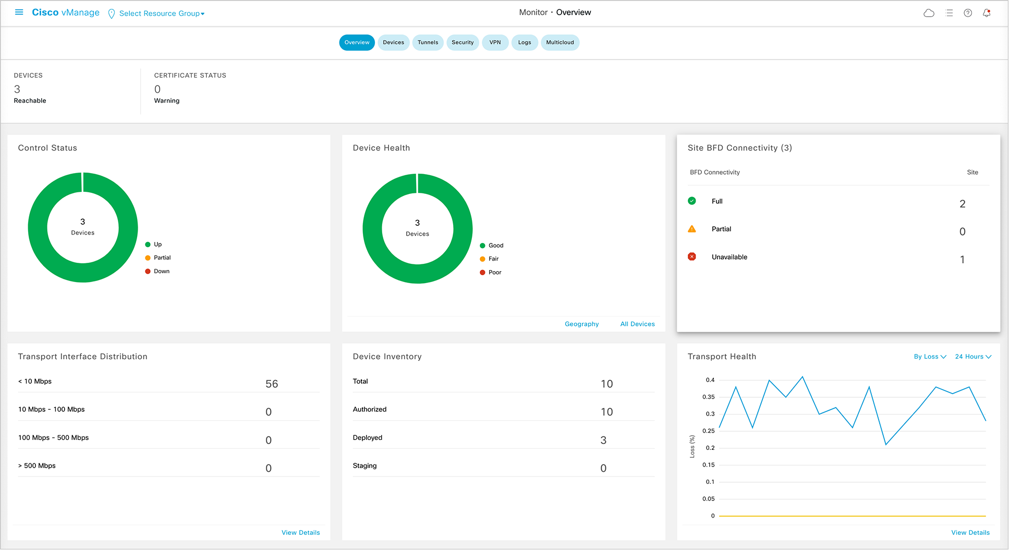Open the 24 Hours time range dropdown
This screenshot has width=1009, height=550.
(x=972, y=357)
